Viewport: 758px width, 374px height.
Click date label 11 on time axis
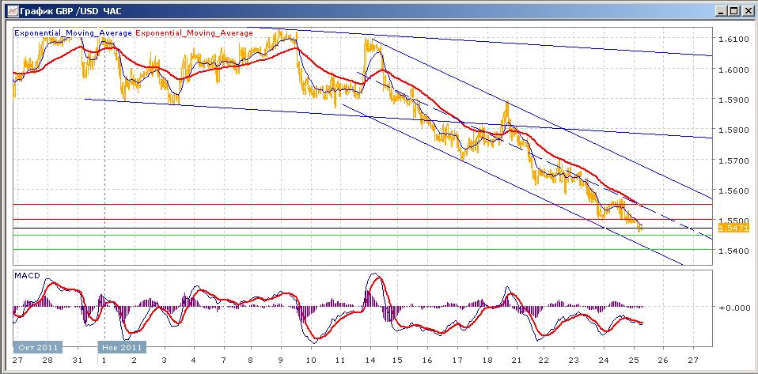click(340, 361)
